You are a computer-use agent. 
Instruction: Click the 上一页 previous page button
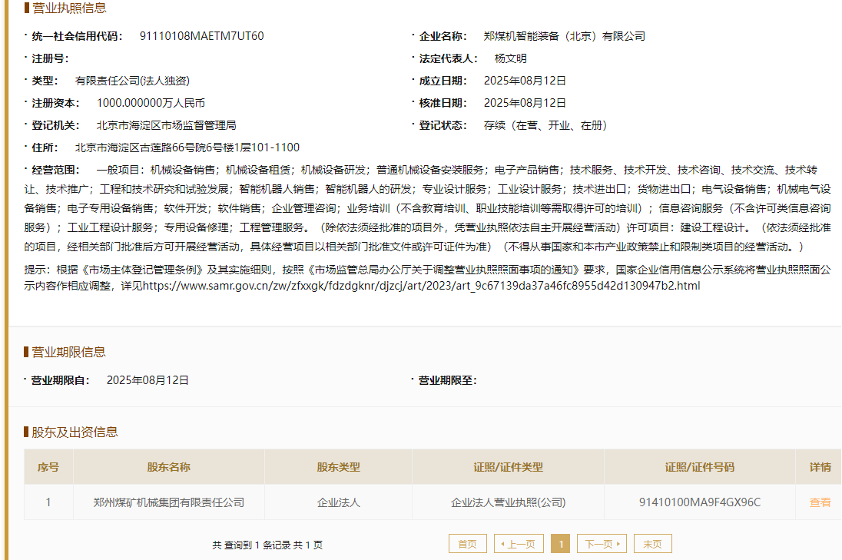tap(519, 544)
